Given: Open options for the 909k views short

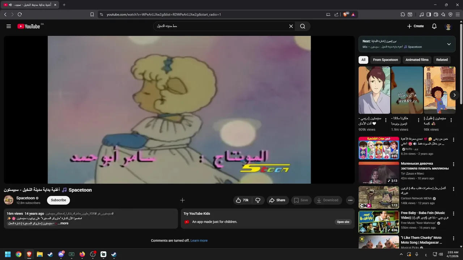Looking at the screenshot, I should click(386, 120).
